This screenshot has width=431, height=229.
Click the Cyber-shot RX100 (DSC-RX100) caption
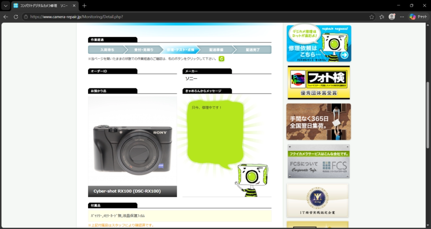127,191
